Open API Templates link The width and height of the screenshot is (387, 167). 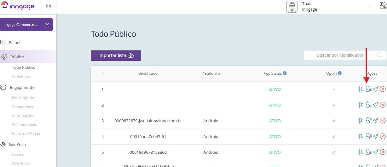25,124
